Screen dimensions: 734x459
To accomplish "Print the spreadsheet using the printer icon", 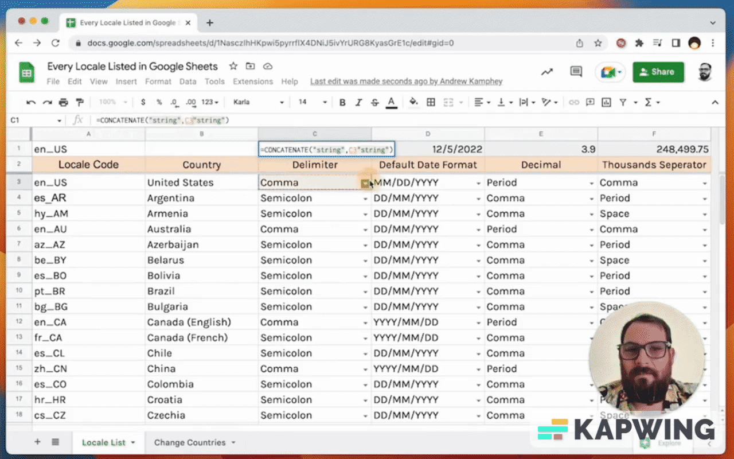I will [x=63, y=102].
